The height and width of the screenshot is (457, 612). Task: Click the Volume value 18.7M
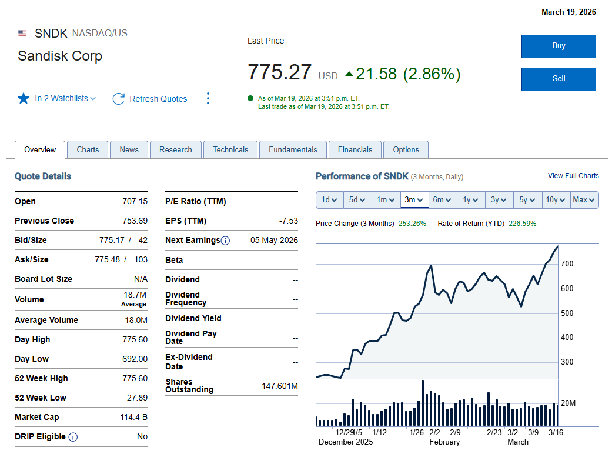click(135, 295)
